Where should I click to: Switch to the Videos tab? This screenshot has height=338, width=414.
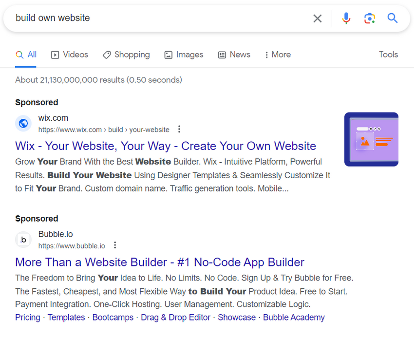tap(70, 55)
